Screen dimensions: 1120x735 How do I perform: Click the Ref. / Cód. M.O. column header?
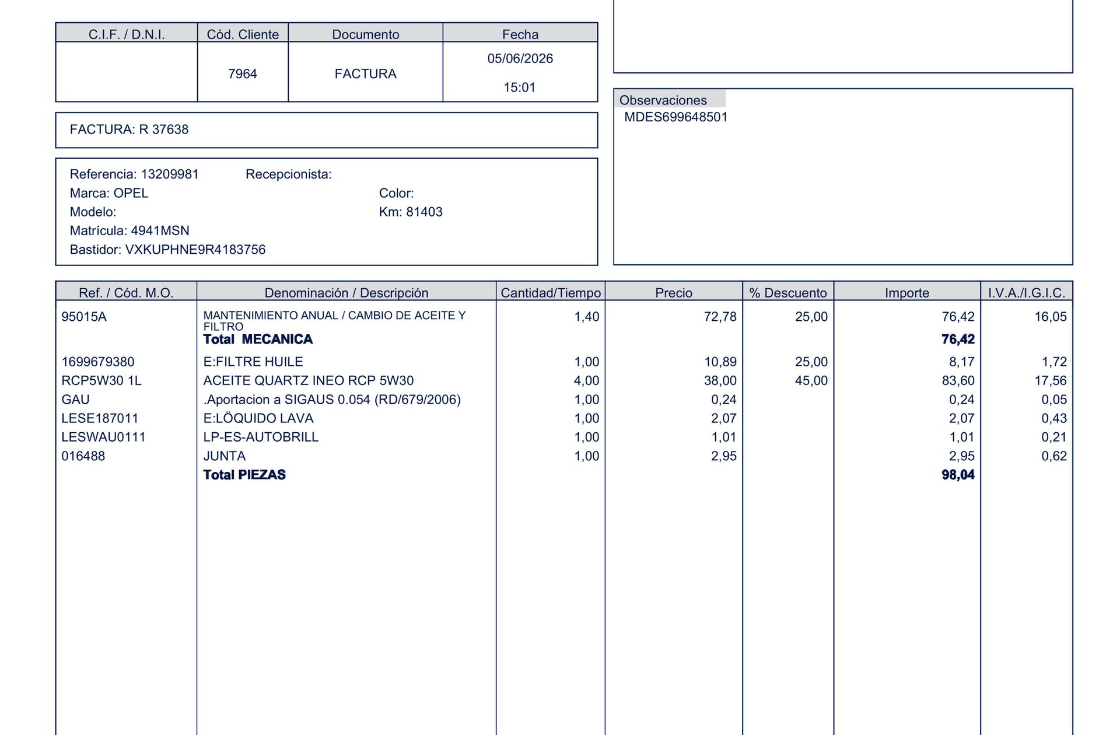126,293
